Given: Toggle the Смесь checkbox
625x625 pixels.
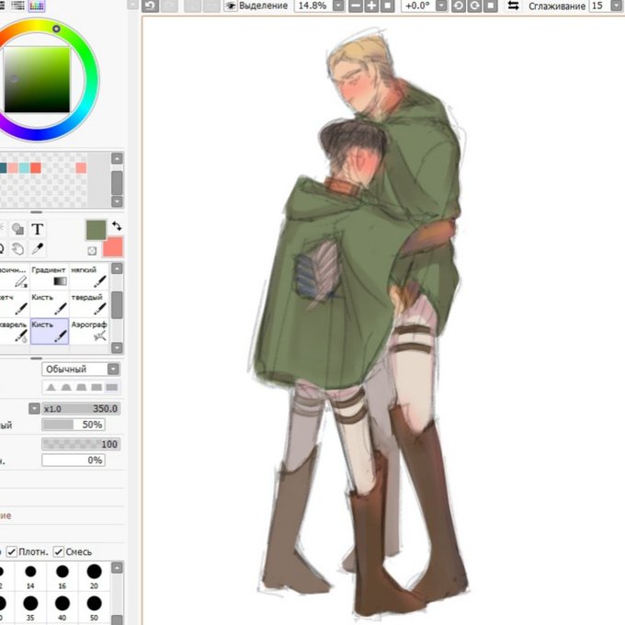Looking at the screenshot, I should [59, 551].
